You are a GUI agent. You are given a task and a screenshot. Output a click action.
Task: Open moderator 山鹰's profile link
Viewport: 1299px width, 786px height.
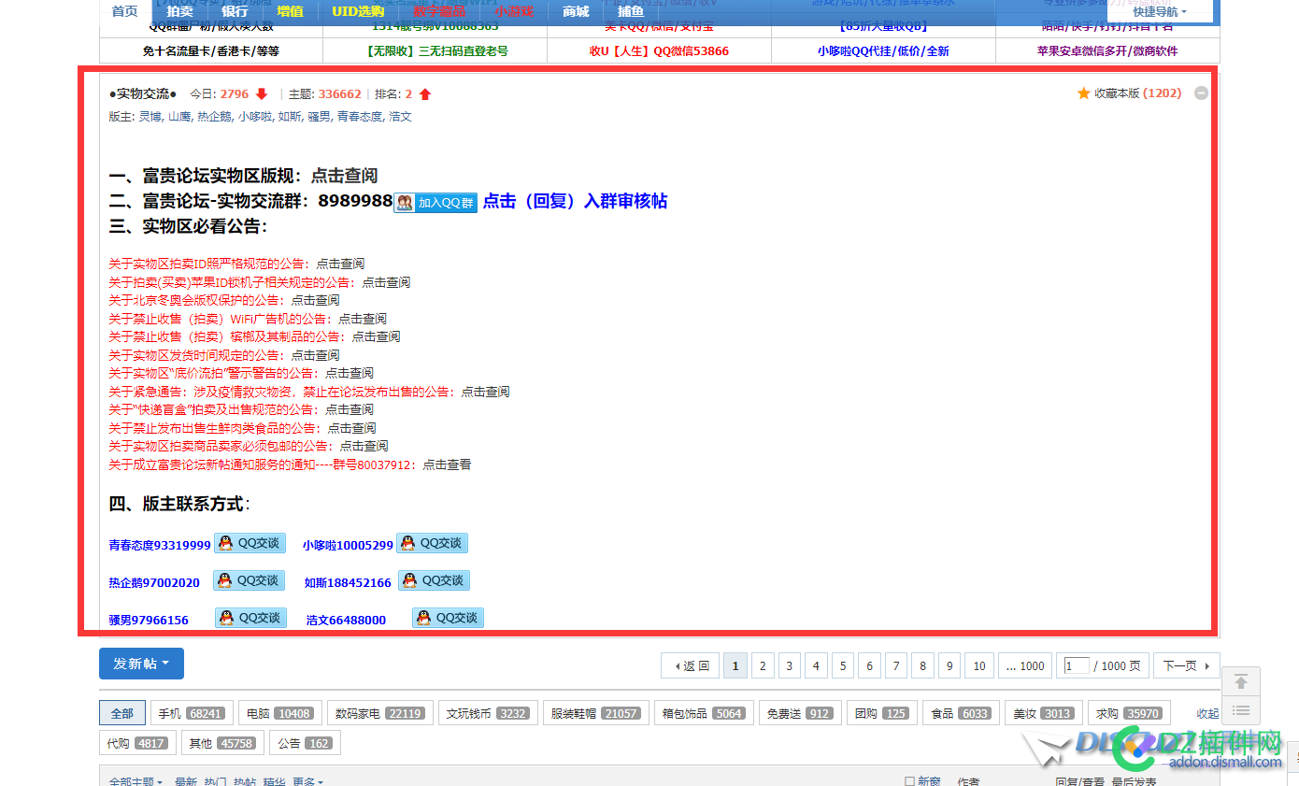tap(179, 117)
